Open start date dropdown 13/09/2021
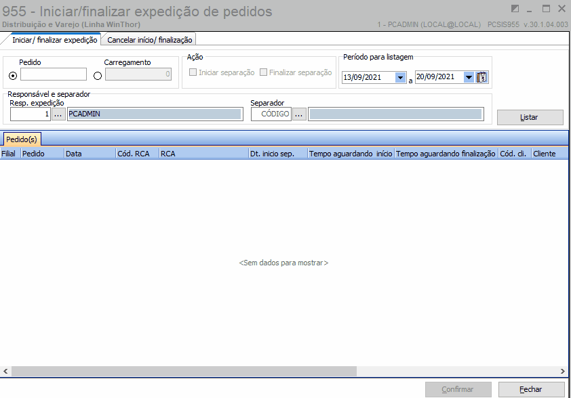 400,77
